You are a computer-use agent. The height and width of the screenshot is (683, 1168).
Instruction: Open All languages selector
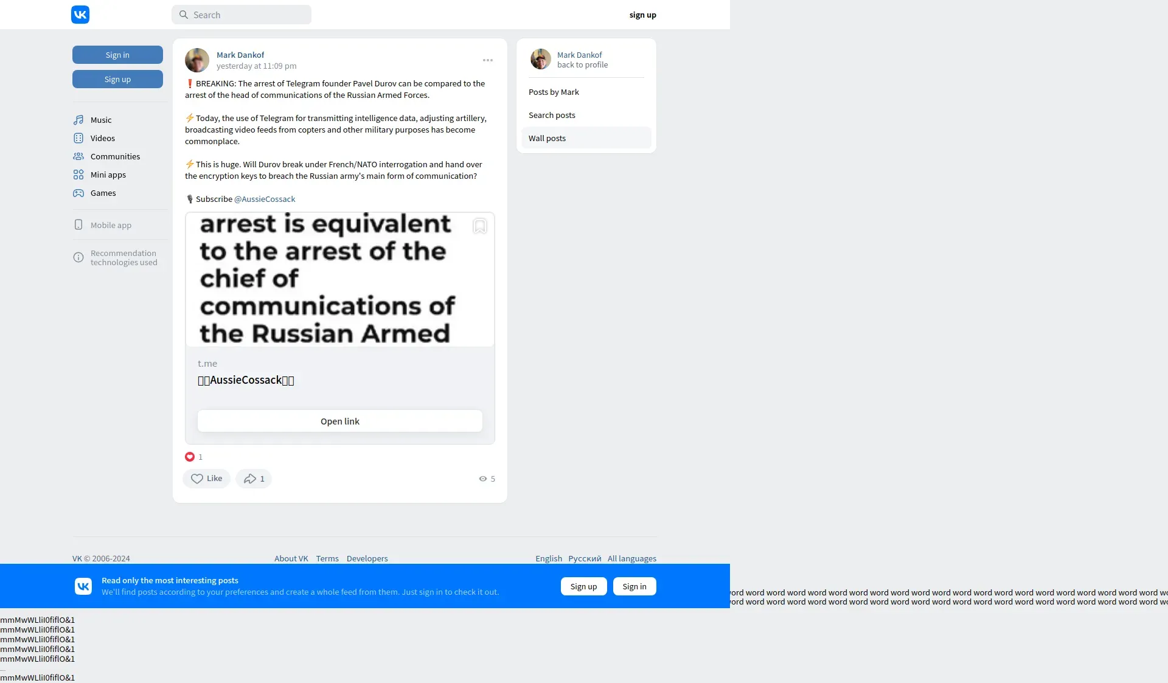[631, 558]
